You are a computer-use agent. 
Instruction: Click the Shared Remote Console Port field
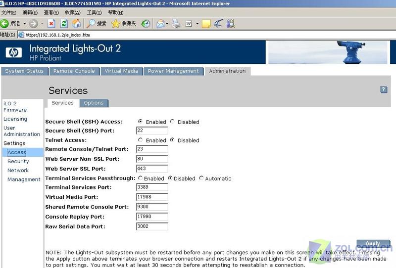152,207
